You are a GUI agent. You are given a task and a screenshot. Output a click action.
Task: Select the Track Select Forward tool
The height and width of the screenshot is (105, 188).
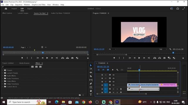tap(91, 69)
